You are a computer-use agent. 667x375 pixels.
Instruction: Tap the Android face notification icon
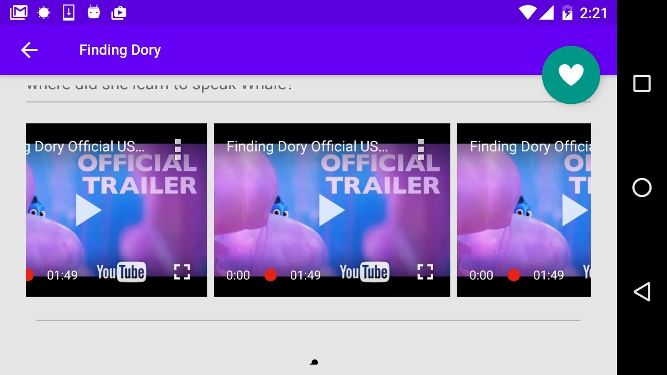pyautogui.click(x=94, y=12)
